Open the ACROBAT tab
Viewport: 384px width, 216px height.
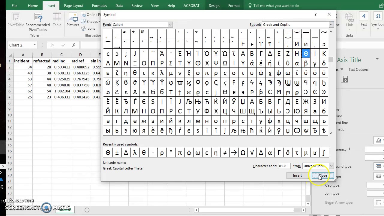click(x=191, y=6)
